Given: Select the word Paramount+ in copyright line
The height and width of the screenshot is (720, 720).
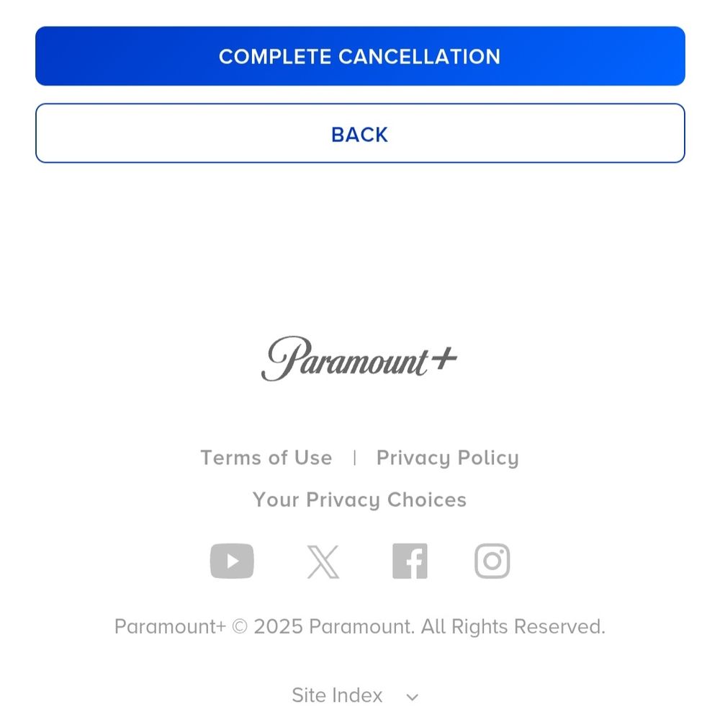Looking at the screenshot, I should [170, 627].
